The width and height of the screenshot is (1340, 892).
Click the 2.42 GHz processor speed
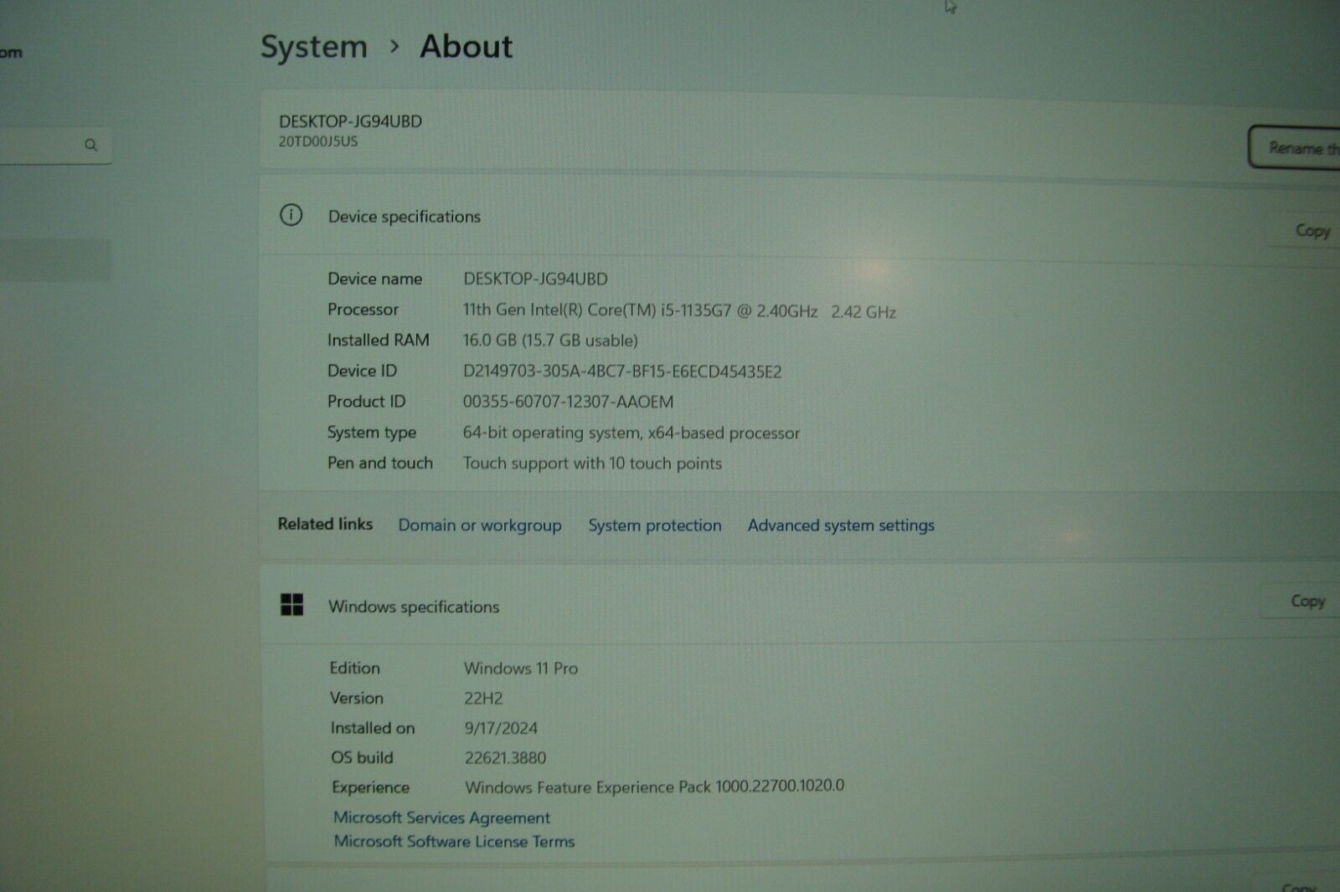coord(863,312)
